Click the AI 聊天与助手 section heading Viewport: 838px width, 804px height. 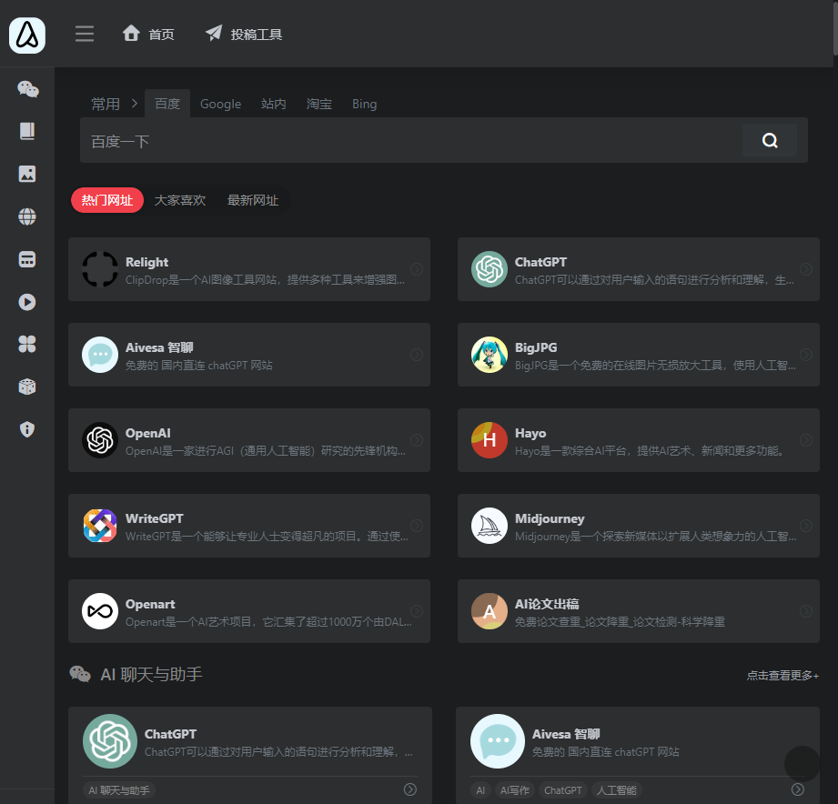tap(151, 674)
